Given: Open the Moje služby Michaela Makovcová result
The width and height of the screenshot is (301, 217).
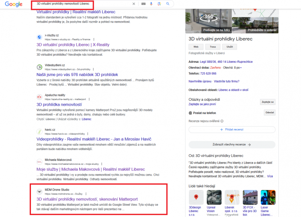Looking at the screenshot, I should point(91,169).
